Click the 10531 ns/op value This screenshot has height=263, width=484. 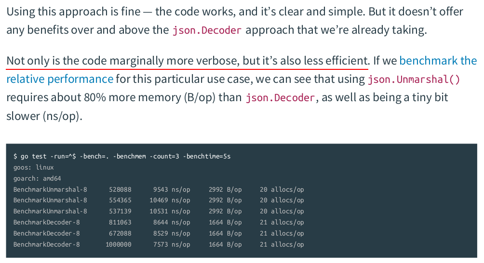[x=170, y=211]
